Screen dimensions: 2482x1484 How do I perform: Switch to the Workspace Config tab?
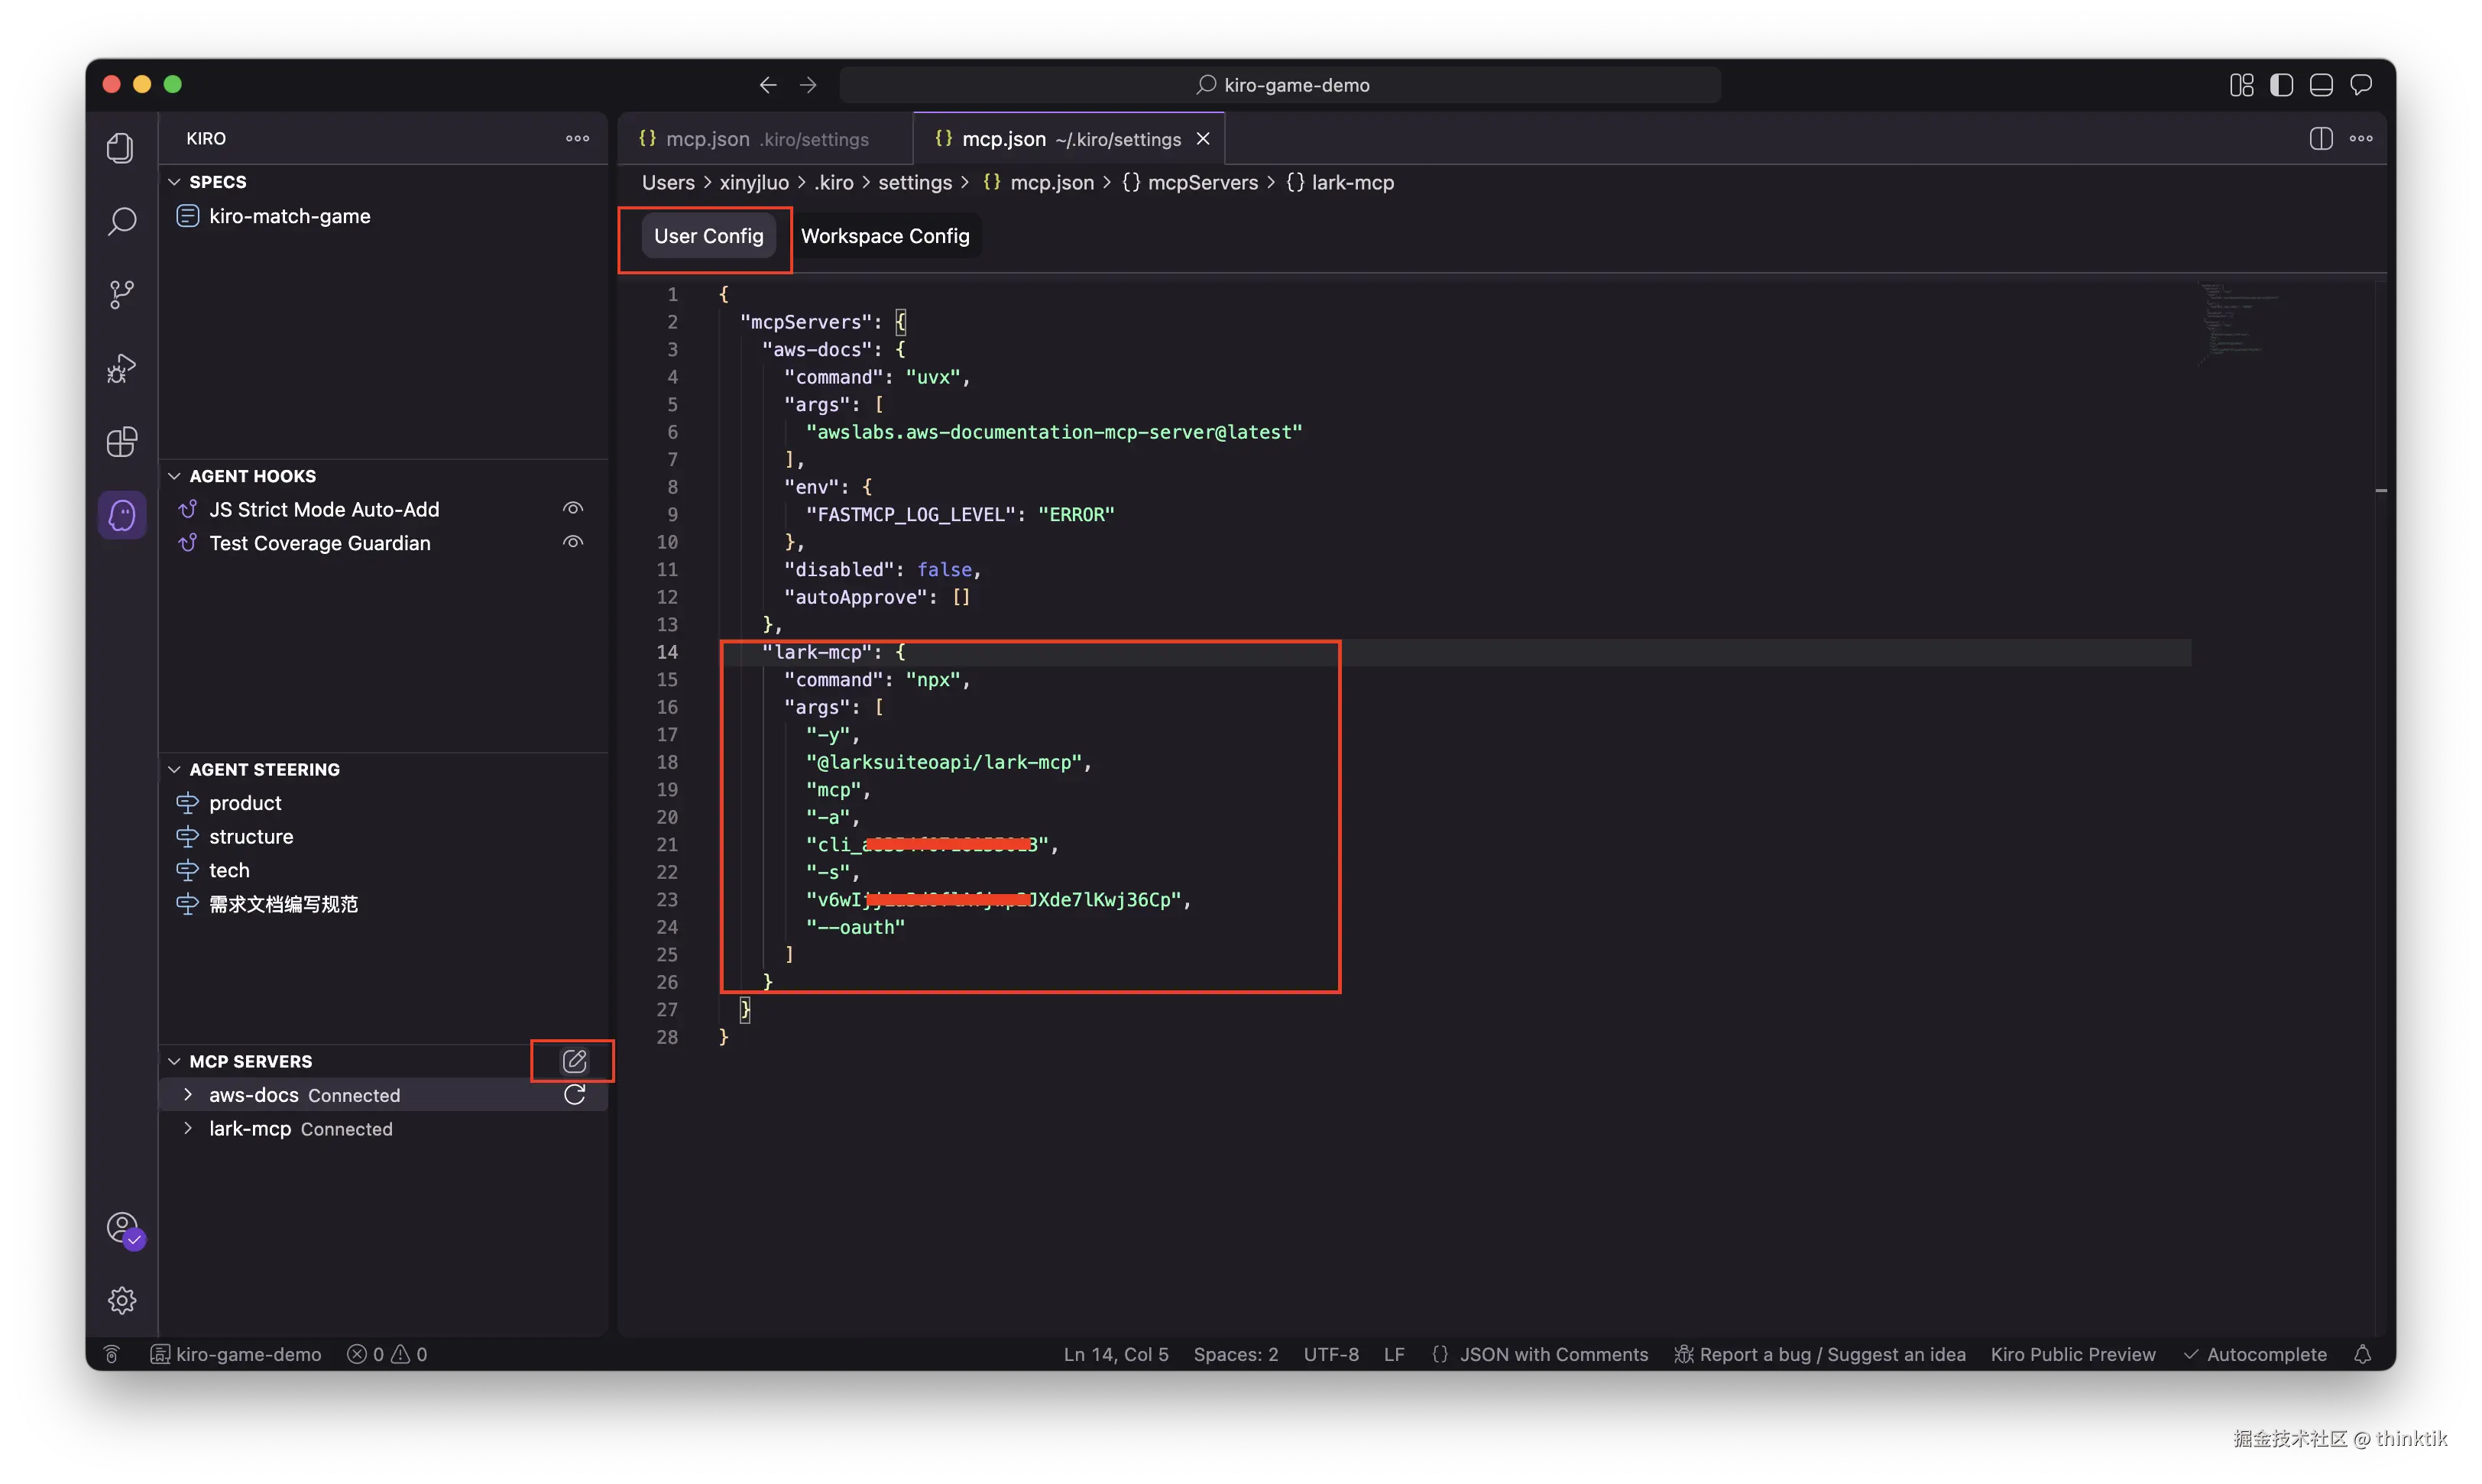click(x=885, y=236)
